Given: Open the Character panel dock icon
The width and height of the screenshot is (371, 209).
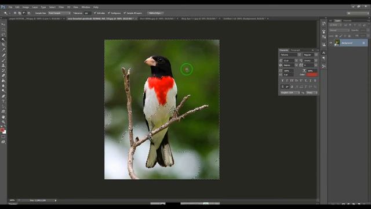Looking at the screenshot, I should [323, 53].
